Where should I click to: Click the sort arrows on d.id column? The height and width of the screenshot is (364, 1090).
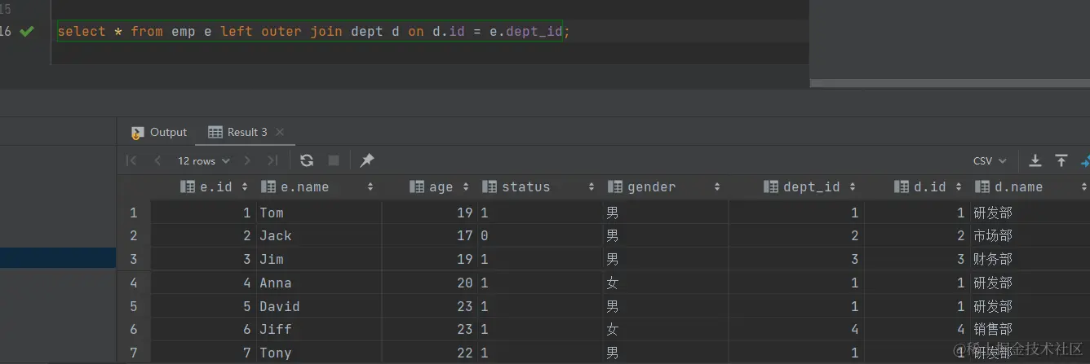click(958, 186)
